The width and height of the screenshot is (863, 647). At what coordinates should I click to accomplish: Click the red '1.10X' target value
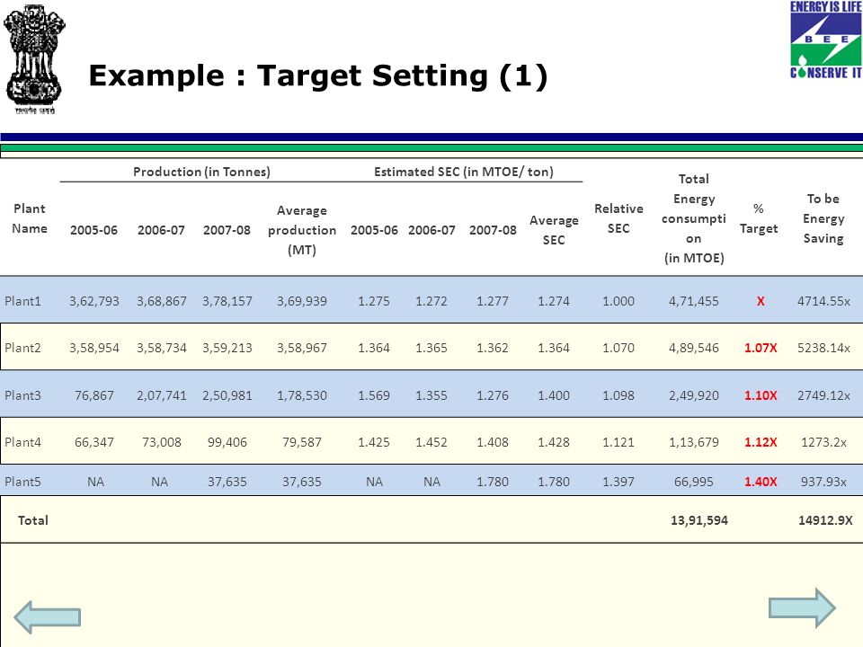[x=761, y=395]
